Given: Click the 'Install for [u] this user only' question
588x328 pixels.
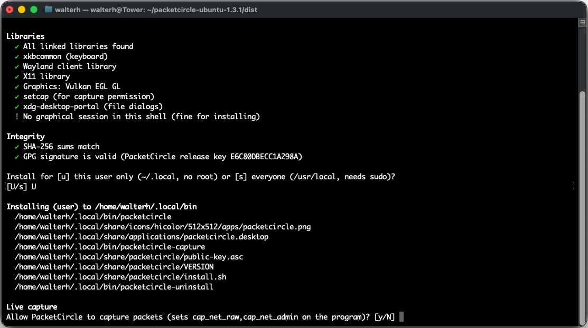Looking at the screenshot, I should (201, 177).
